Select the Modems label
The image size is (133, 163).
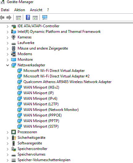(x=25, y=54)
